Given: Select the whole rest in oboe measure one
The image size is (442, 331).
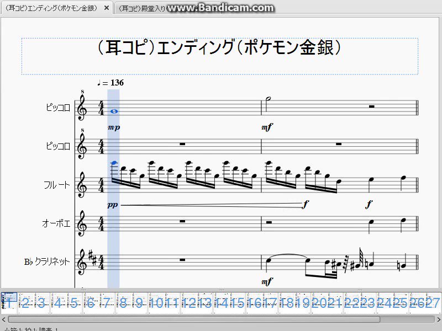Looking at the screenshot, I should (x=182, y=221).
